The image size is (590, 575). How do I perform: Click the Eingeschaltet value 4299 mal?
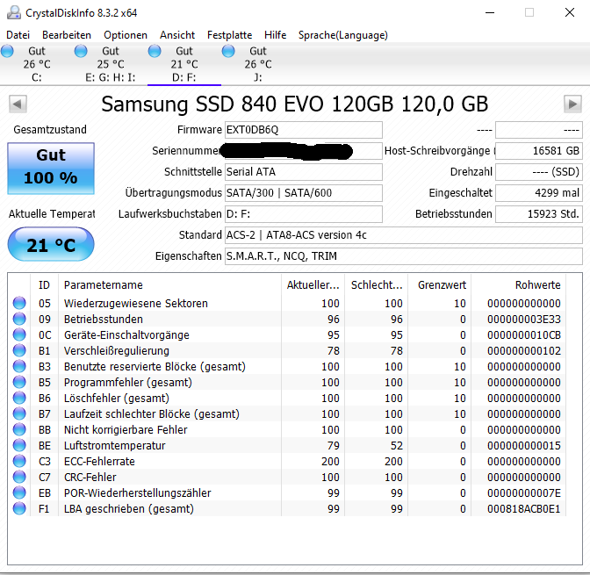[x=539, y=193]
